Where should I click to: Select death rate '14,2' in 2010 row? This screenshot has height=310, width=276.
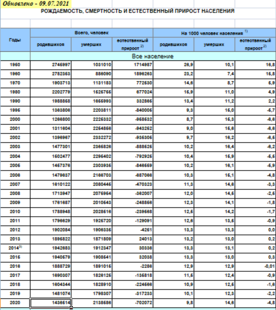(x=214, y=212)
